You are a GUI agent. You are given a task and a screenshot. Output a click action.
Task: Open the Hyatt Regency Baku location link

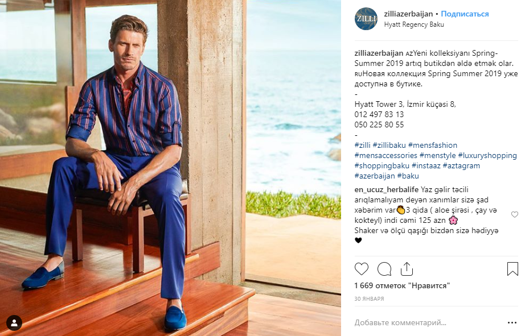click(x=414, y=24)
